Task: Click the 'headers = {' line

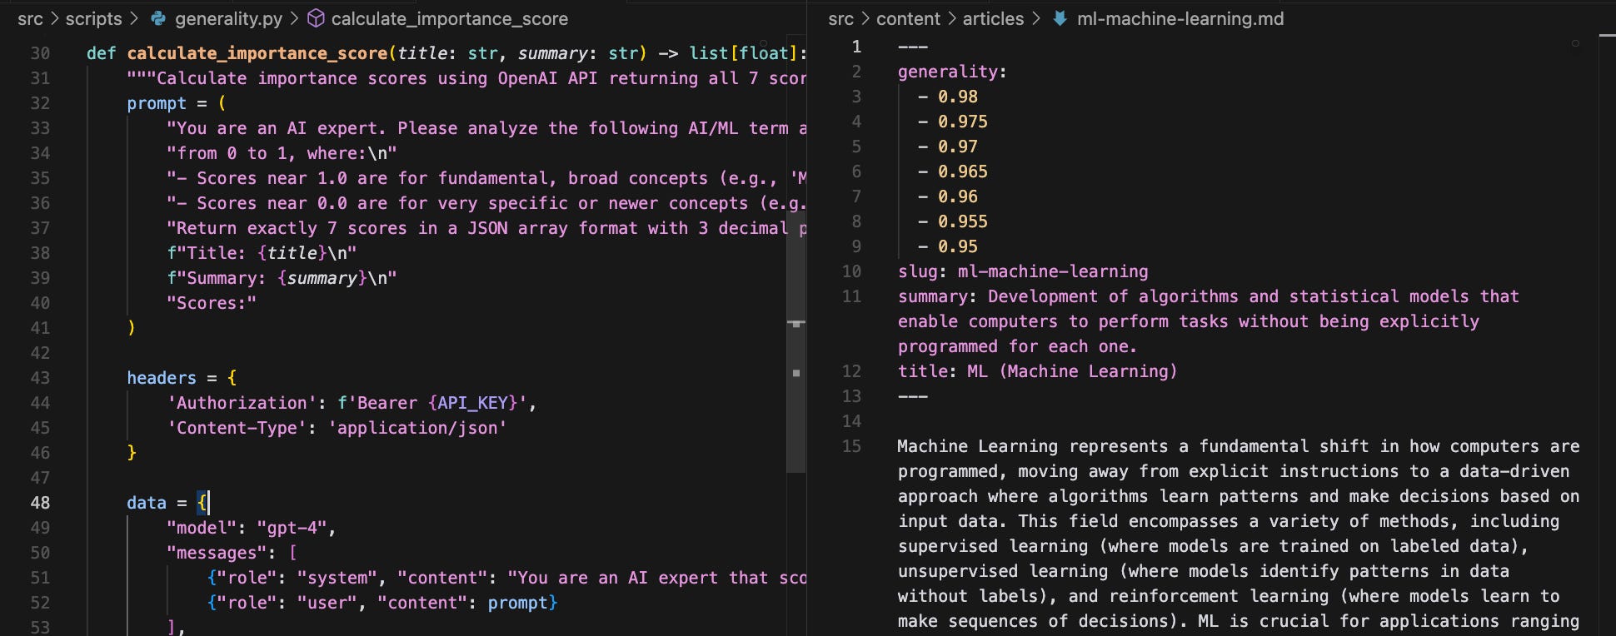Action: [x=182, y=378]
